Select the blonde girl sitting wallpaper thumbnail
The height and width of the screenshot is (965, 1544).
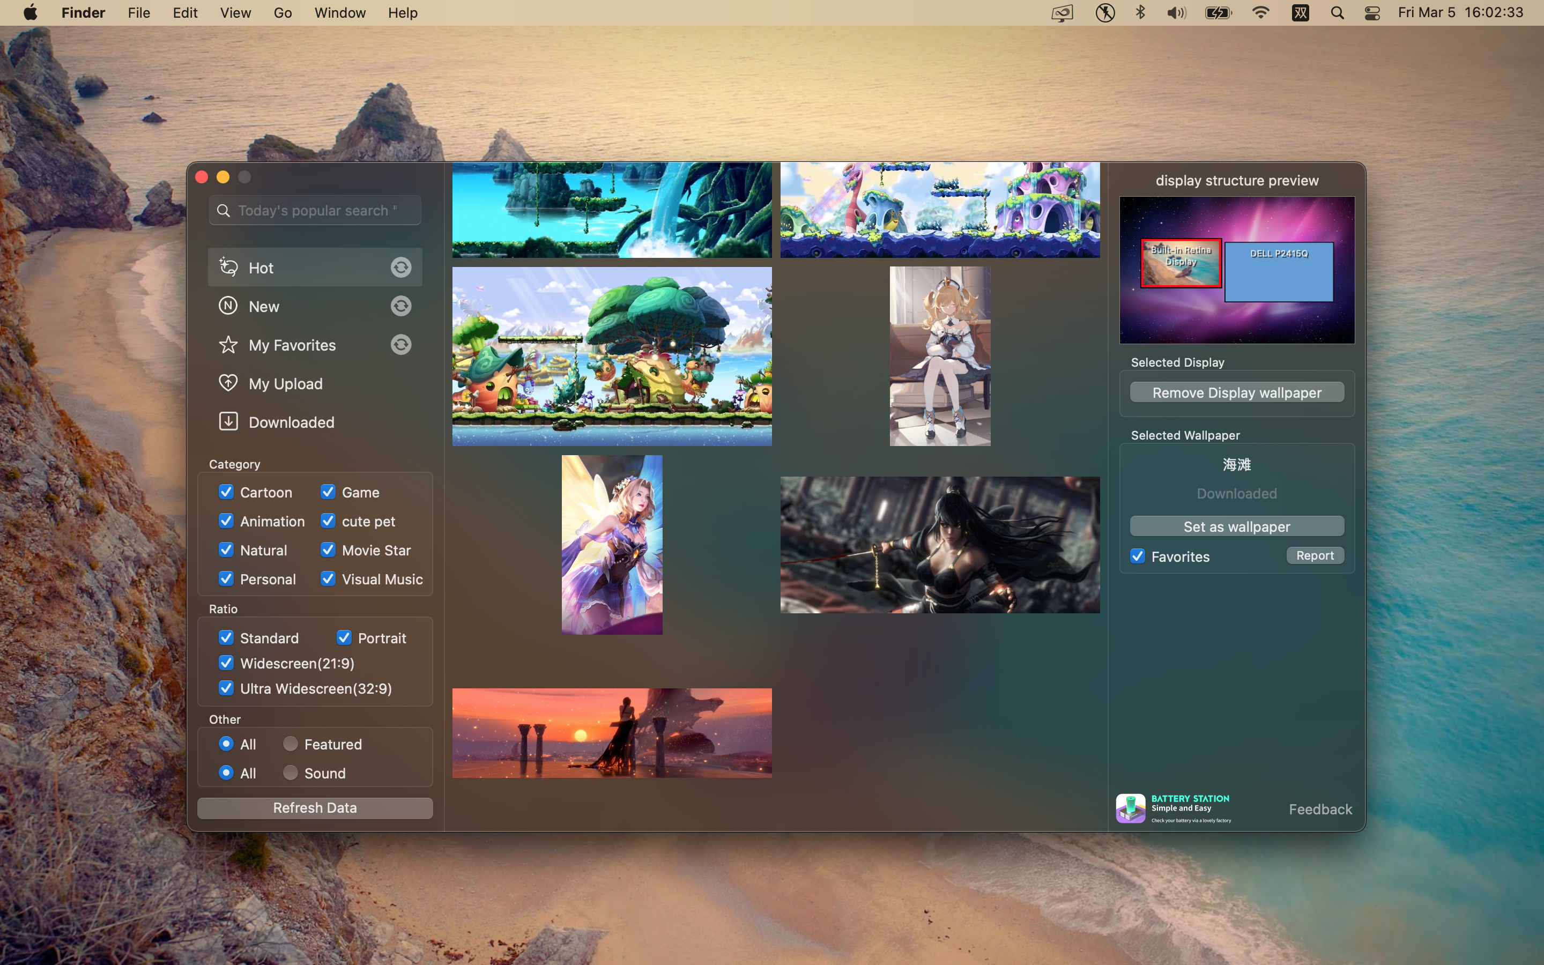(940, 356)
